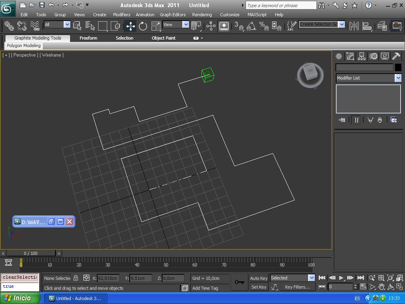Click the object color swatch
The width and height of the screenshot is (405, 304).
(x=398, y=67)
